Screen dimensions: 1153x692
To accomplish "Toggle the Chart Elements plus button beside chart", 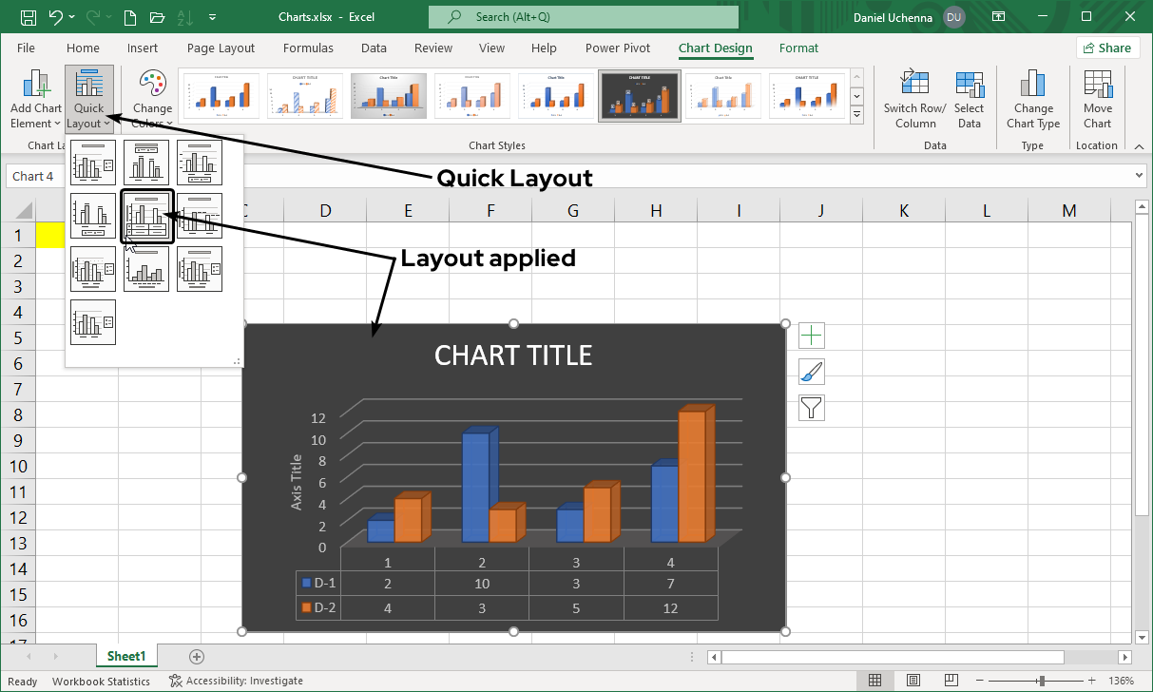I will 811,335.
